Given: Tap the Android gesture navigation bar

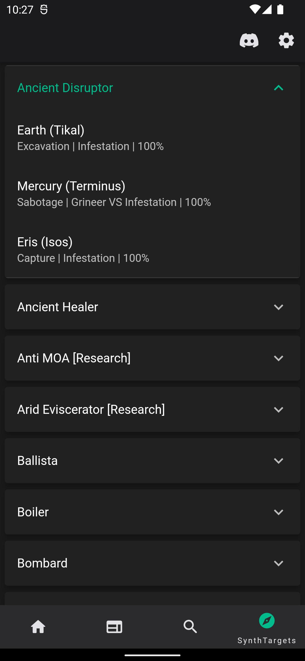Looking at the screenshot, I should (152, 655).
